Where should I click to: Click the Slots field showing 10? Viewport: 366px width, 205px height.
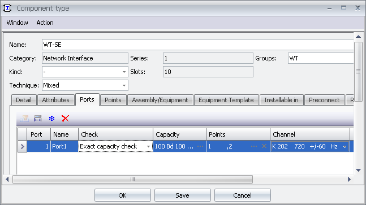208,72
